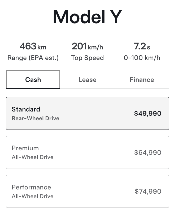Click the Rear-Wheel Drive subtitle text
The height and width of the screenshot is (214, 174).
[35, 118]
